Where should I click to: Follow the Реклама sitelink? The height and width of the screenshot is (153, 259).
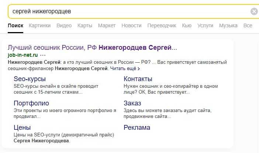click(137, 128)
